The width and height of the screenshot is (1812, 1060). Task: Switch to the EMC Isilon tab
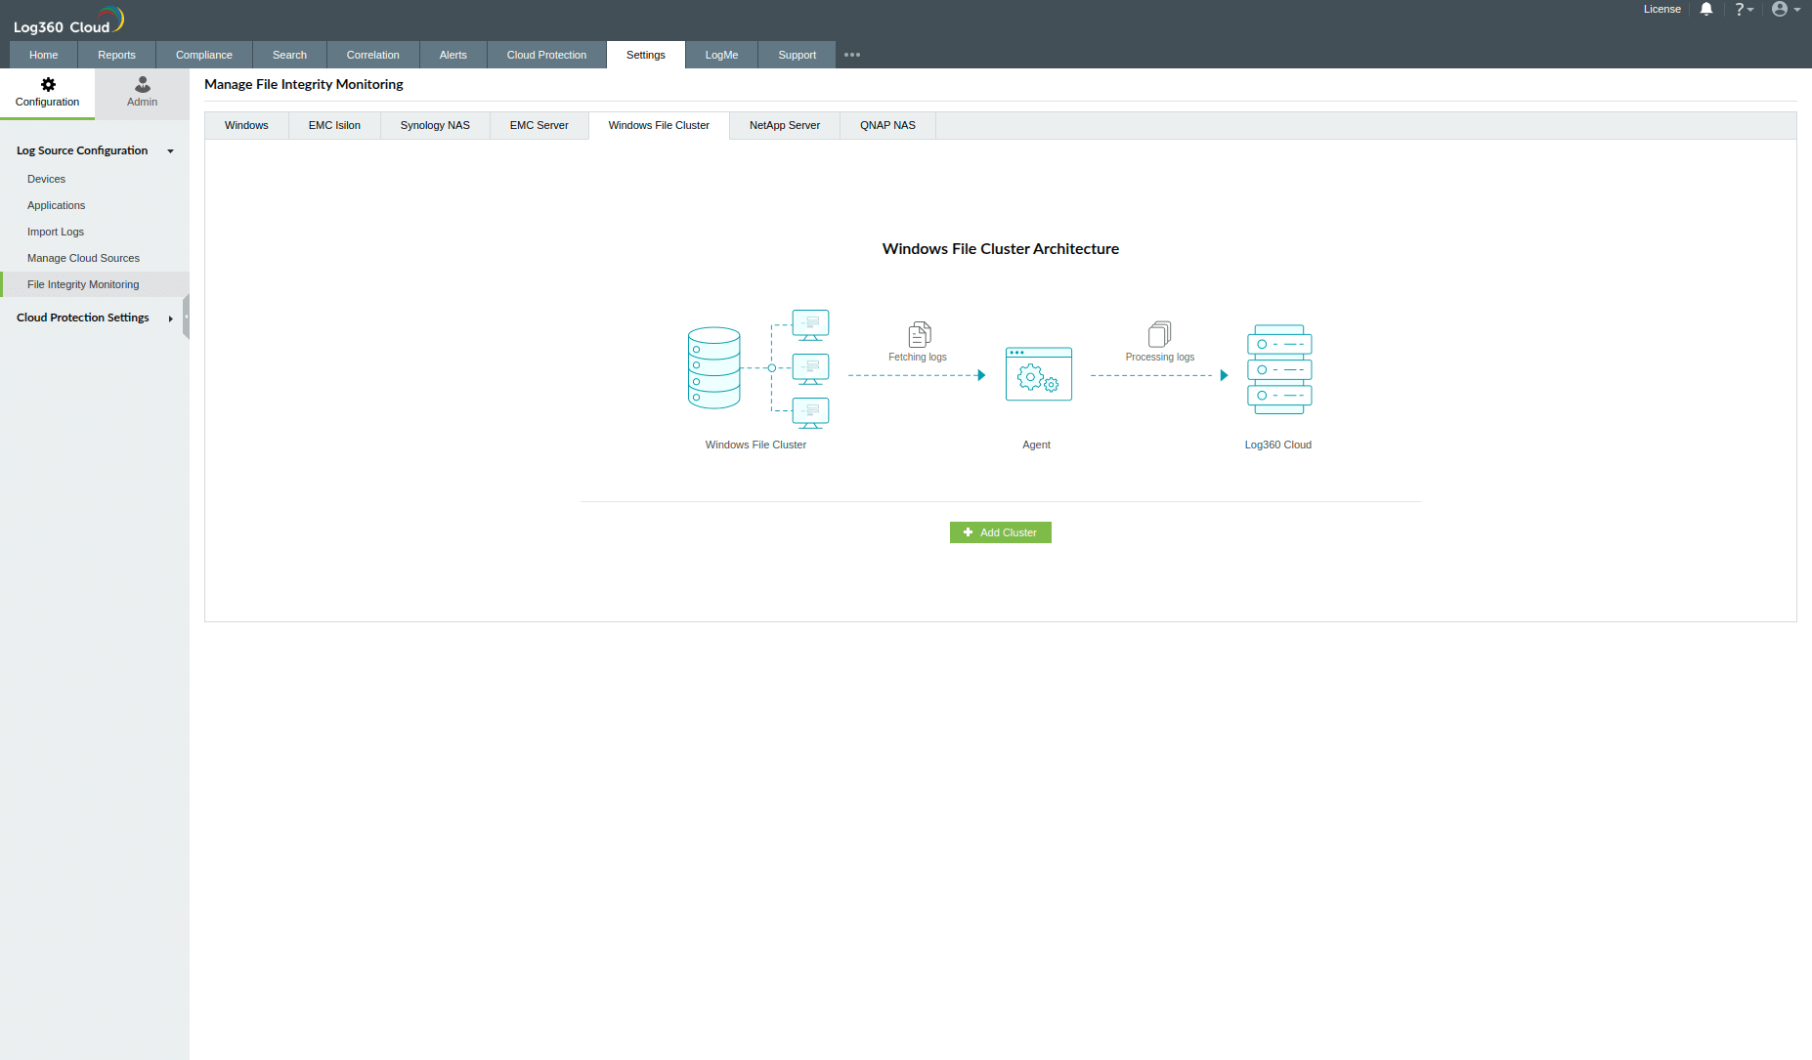[x=333, y=125]
